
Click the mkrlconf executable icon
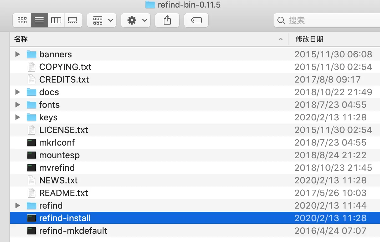tap(32, 142)
